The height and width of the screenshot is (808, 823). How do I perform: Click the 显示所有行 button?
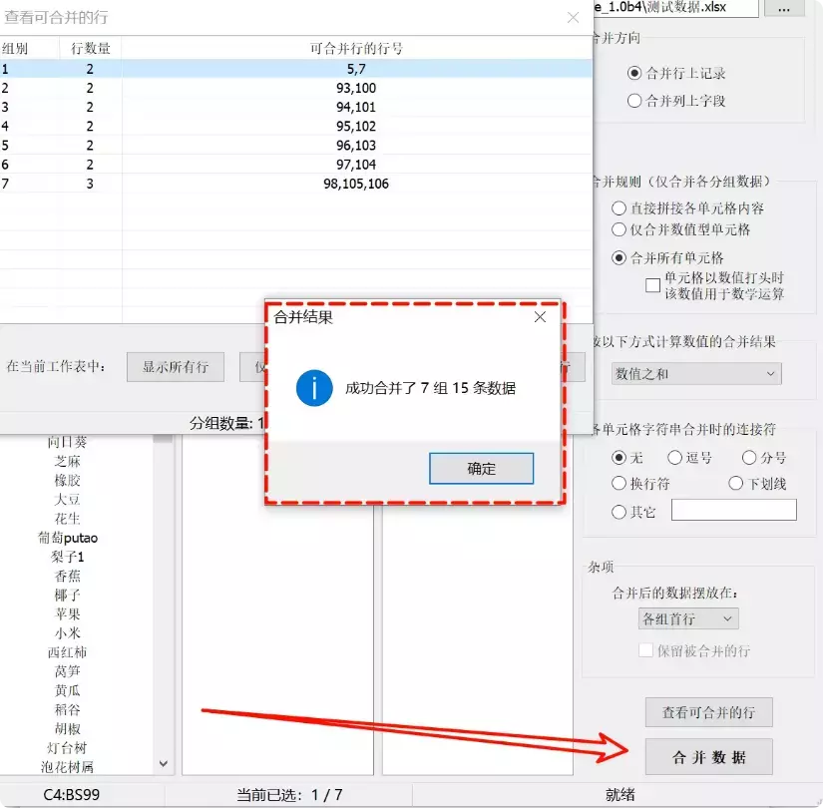point(175,367)
